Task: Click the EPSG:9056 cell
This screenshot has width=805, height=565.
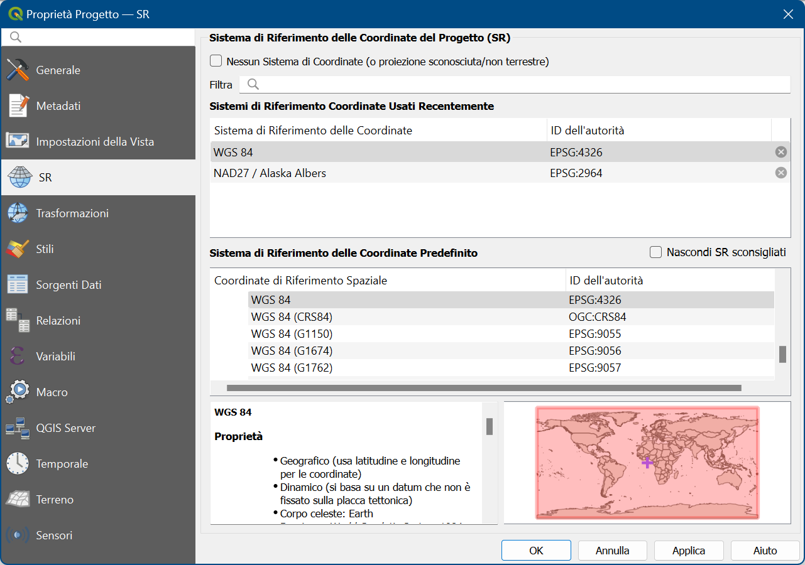Action: [x=595, y=351]
